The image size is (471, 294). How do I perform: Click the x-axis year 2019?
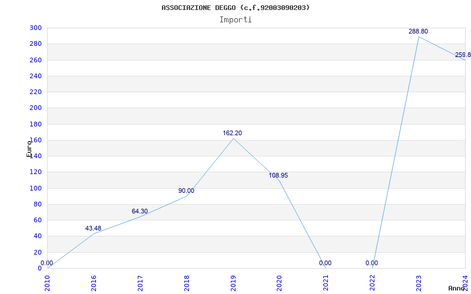pyautogui.click(x=233, y=283)
